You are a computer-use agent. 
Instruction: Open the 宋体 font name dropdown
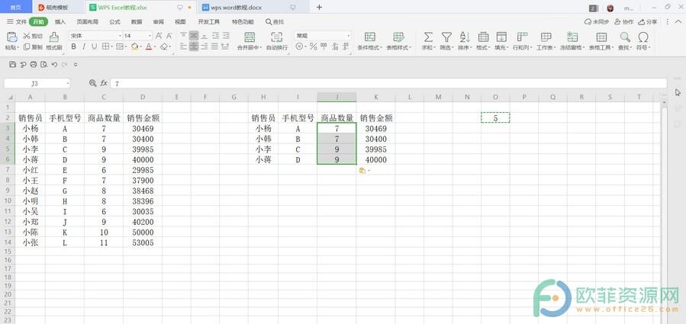tap(95, 36)
